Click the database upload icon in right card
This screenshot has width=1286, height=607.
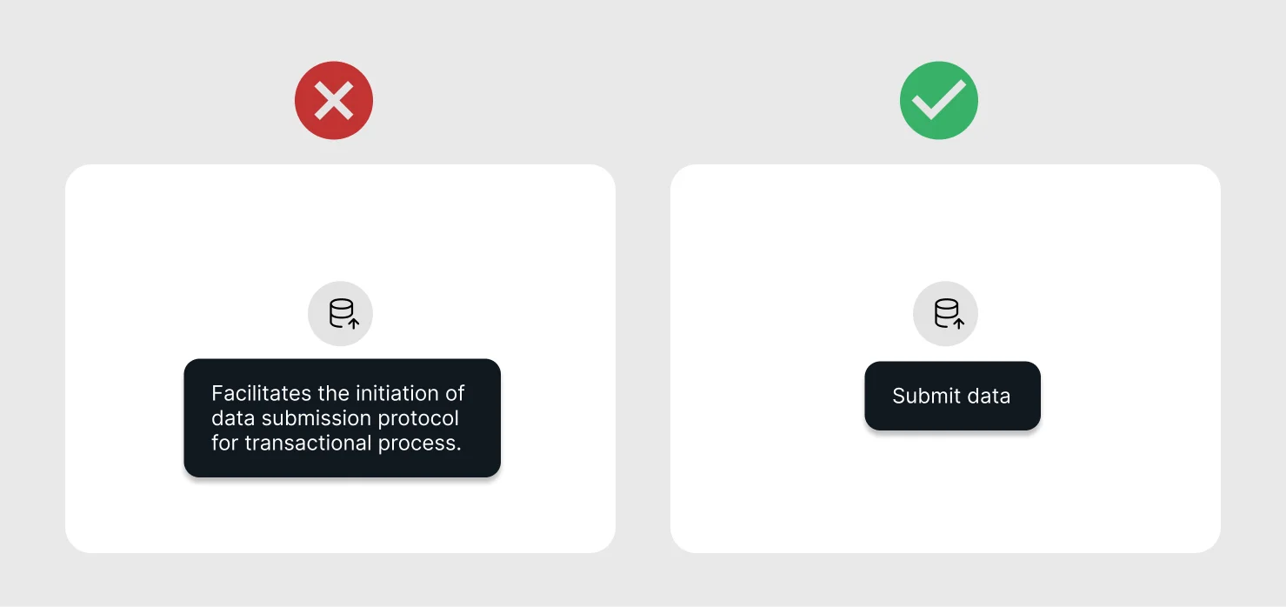click(x=945, y=314)
